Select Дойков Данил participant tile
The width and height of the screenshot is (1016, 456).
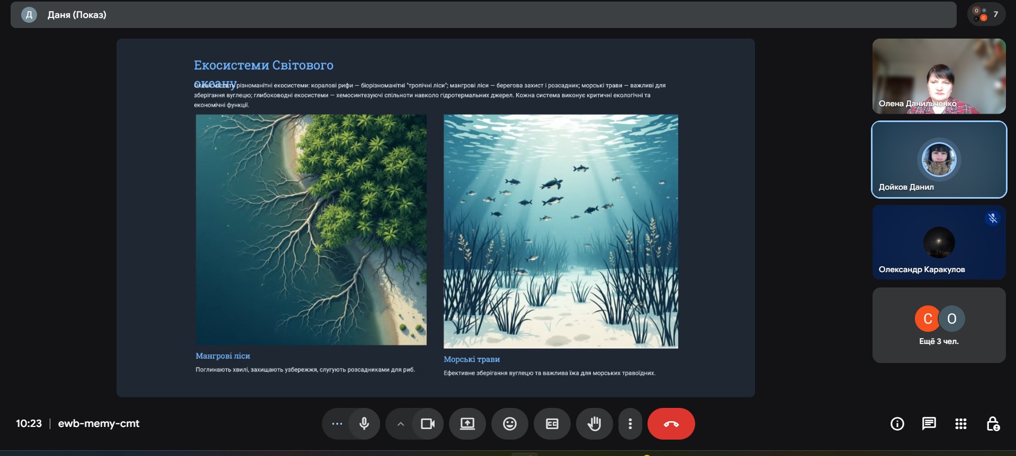(x=939, y=160)
